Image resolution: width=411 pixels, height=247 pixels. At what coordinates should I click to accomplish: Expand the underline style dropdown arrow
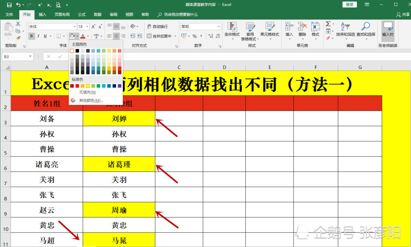(x=50, y=36)
